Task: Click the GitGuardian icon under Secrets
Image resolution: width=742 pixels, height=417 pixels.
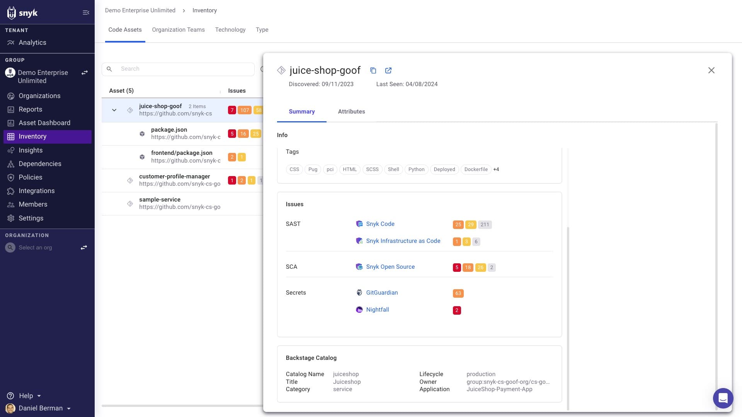Action: 359,293
